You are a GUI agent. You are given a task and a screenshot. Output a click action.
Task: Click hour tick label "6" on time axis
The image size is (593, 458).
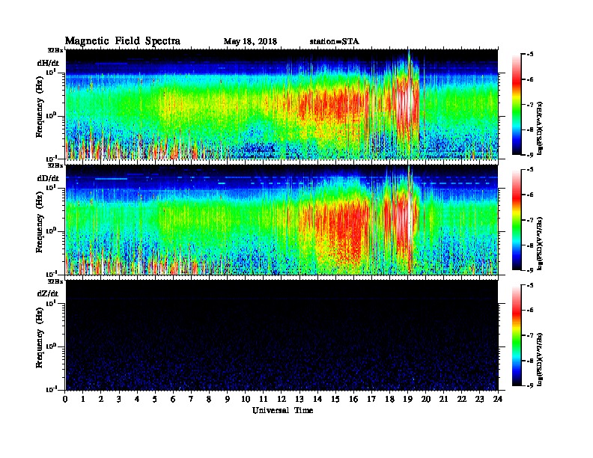point(173,399)
